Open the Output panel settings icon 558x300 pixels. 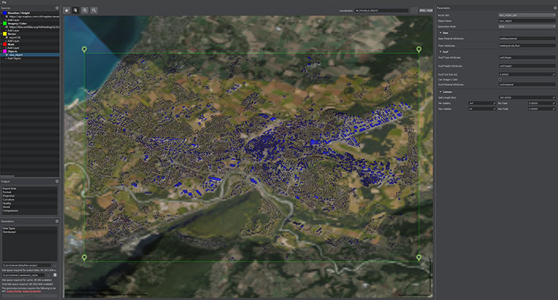[x=57, y=181]
